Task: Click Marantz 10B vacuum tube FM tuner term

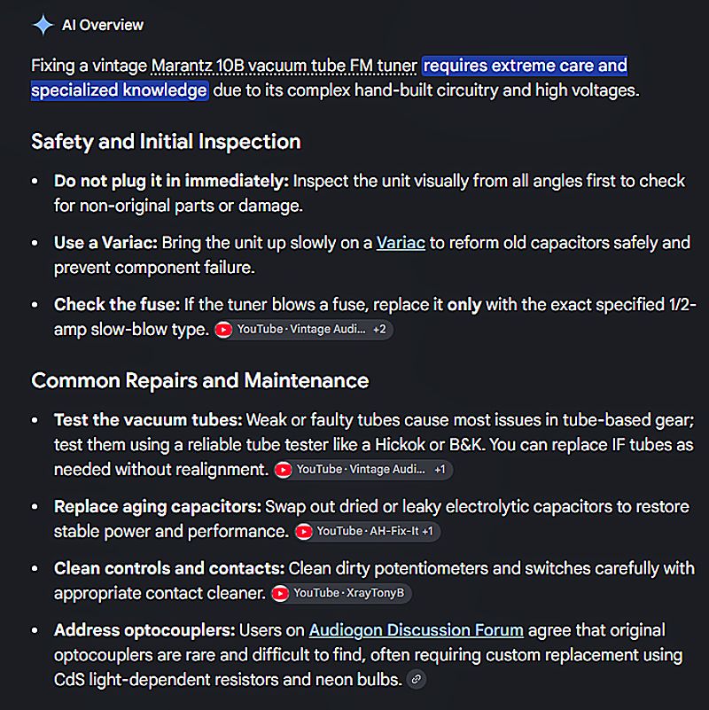Action: pyautogui.click(x=284, y=66)
